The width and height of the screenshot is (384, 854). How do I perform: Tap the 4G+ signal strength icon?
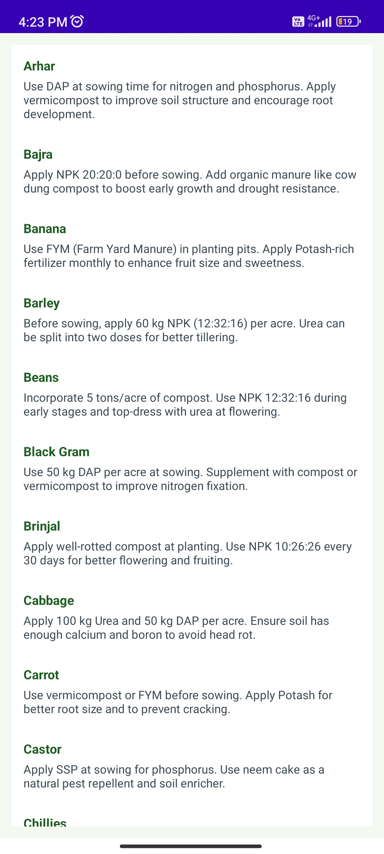pos(319,21)
